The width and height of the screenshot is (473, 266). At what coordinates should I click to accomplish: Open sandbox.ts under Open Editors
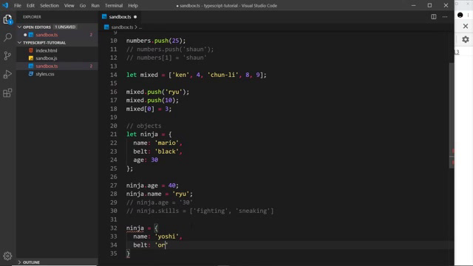(x=47, y=35)
